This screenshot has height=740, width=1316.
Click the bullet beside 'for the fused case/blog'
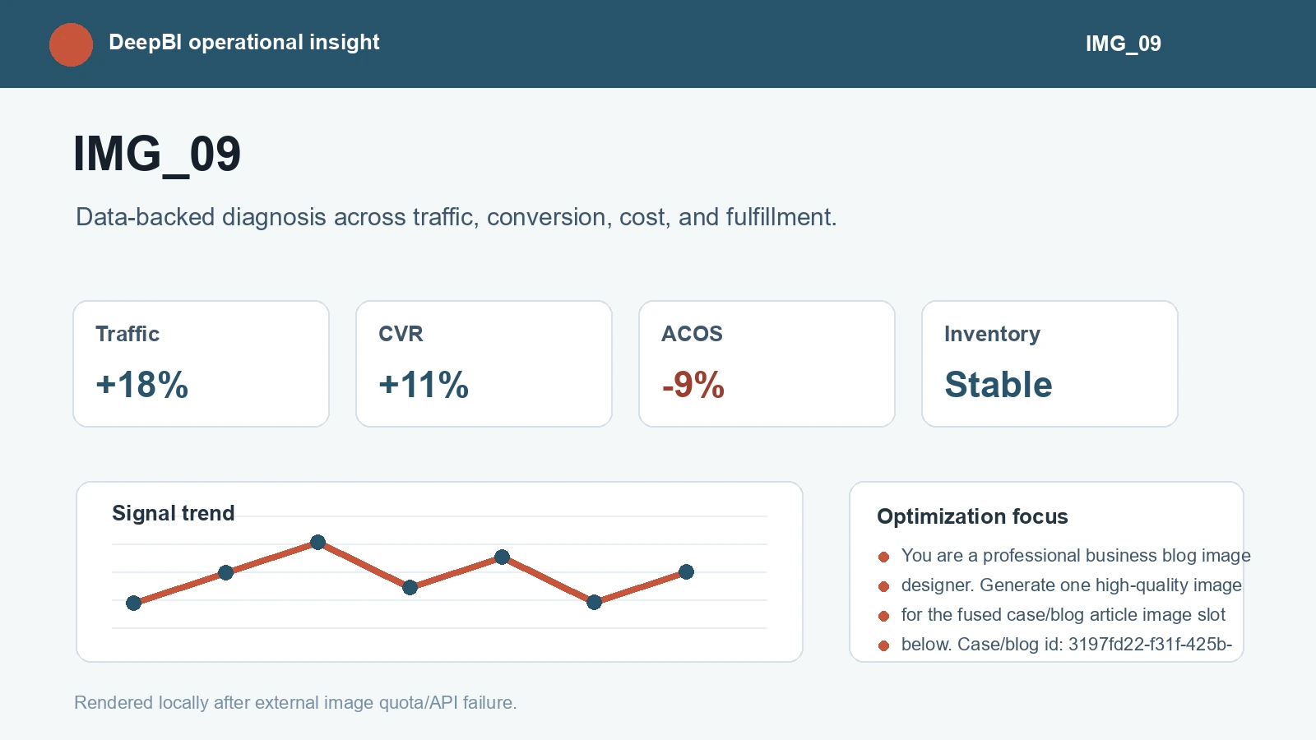click(884, 616)
